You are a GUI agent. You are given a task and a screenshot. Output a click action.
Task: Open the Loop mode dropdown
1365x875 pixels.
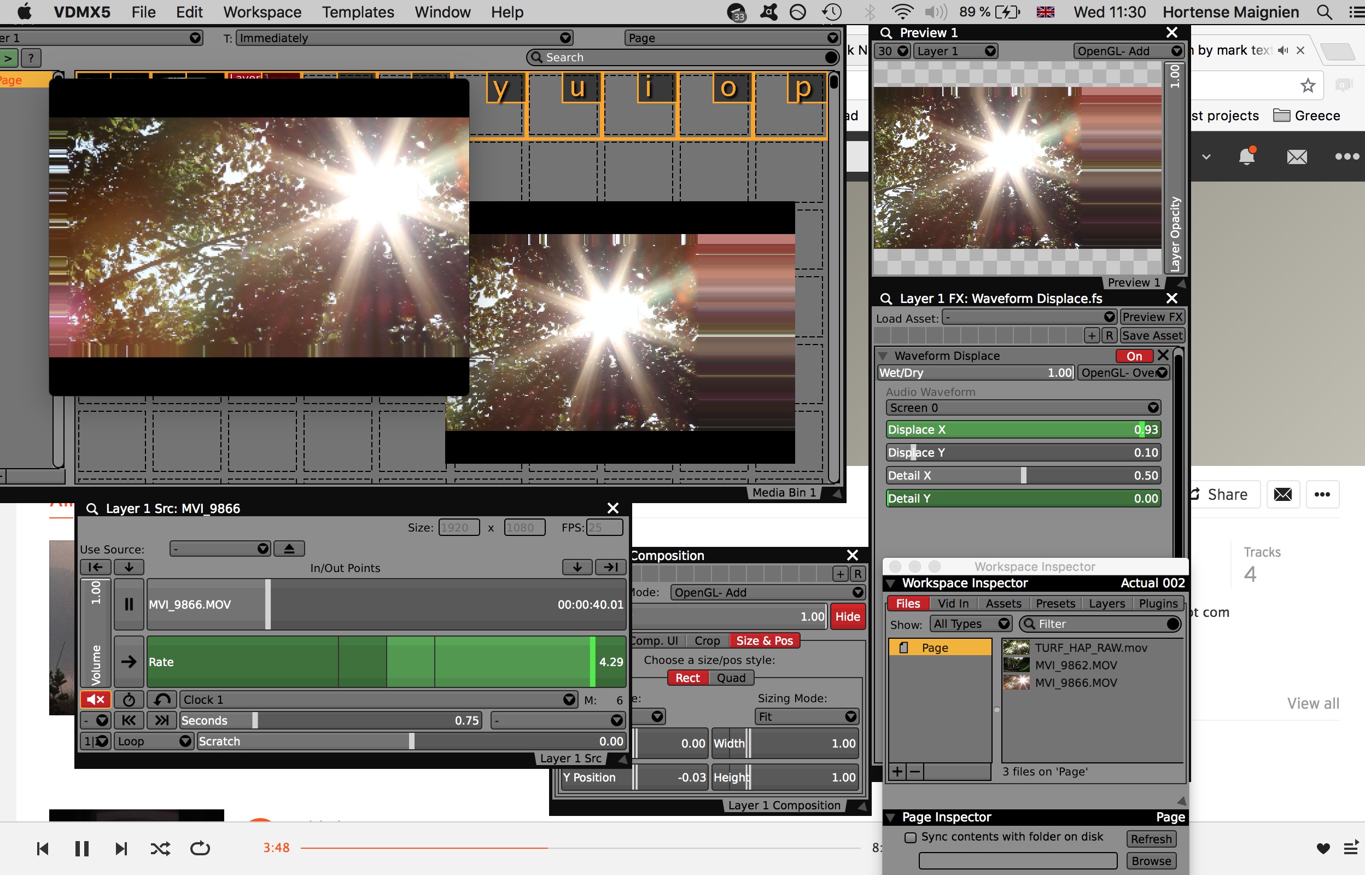coord(153,741)
